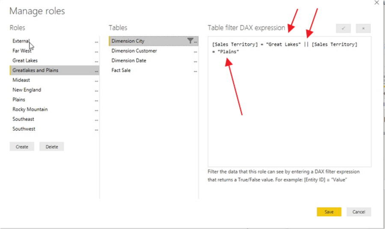Open more options for Rocky Mountain role
Viewport: 385px width, 229px height.
coord(96,110)
